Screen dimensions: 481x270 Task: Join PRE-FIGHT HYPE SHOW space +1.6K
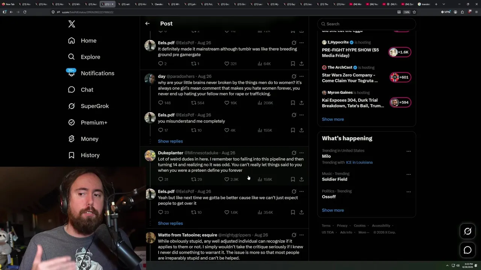[400, 52]
